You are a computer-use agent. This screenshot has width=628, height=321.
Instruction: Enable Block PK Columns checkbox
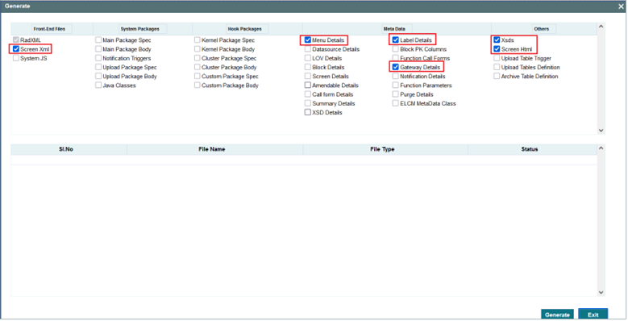point(395,49)
